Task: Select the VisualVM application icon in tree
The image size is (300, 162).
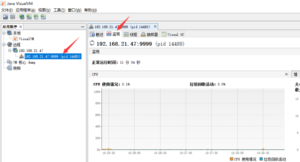Action: coord(15,39)
